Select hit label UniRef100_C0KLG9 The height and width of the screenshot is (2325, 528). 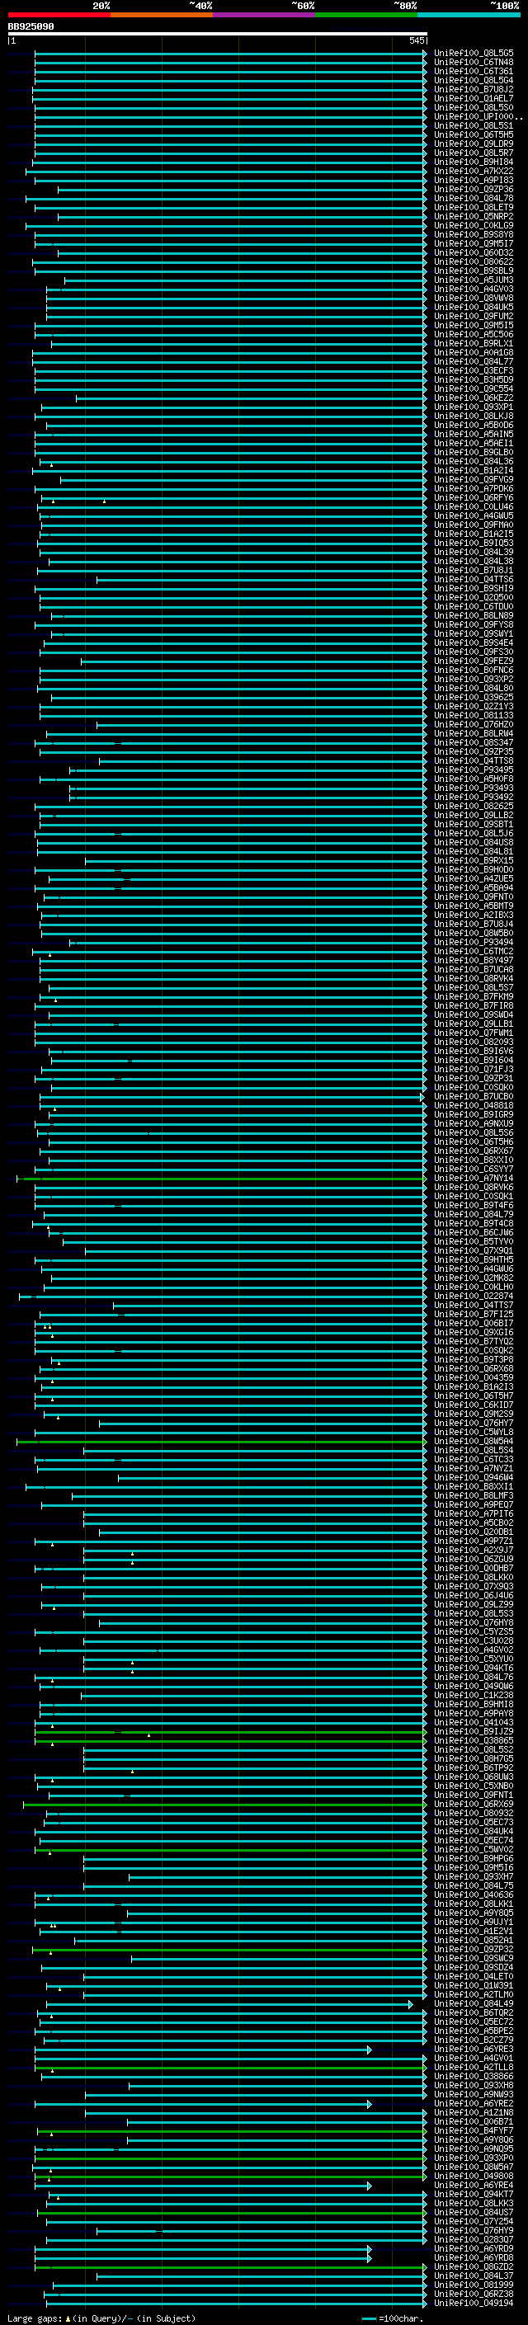click(474, 226)
